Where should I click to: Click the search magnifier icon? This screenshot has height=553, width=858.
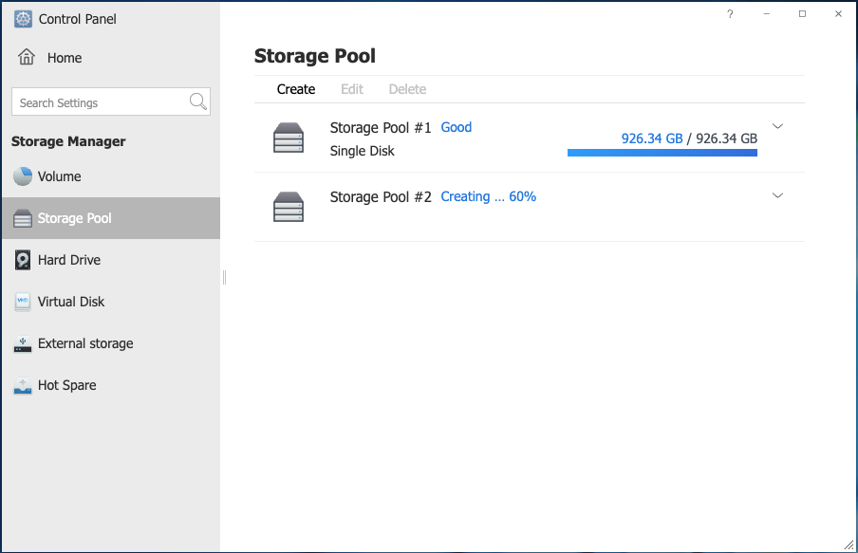point(197,101)
